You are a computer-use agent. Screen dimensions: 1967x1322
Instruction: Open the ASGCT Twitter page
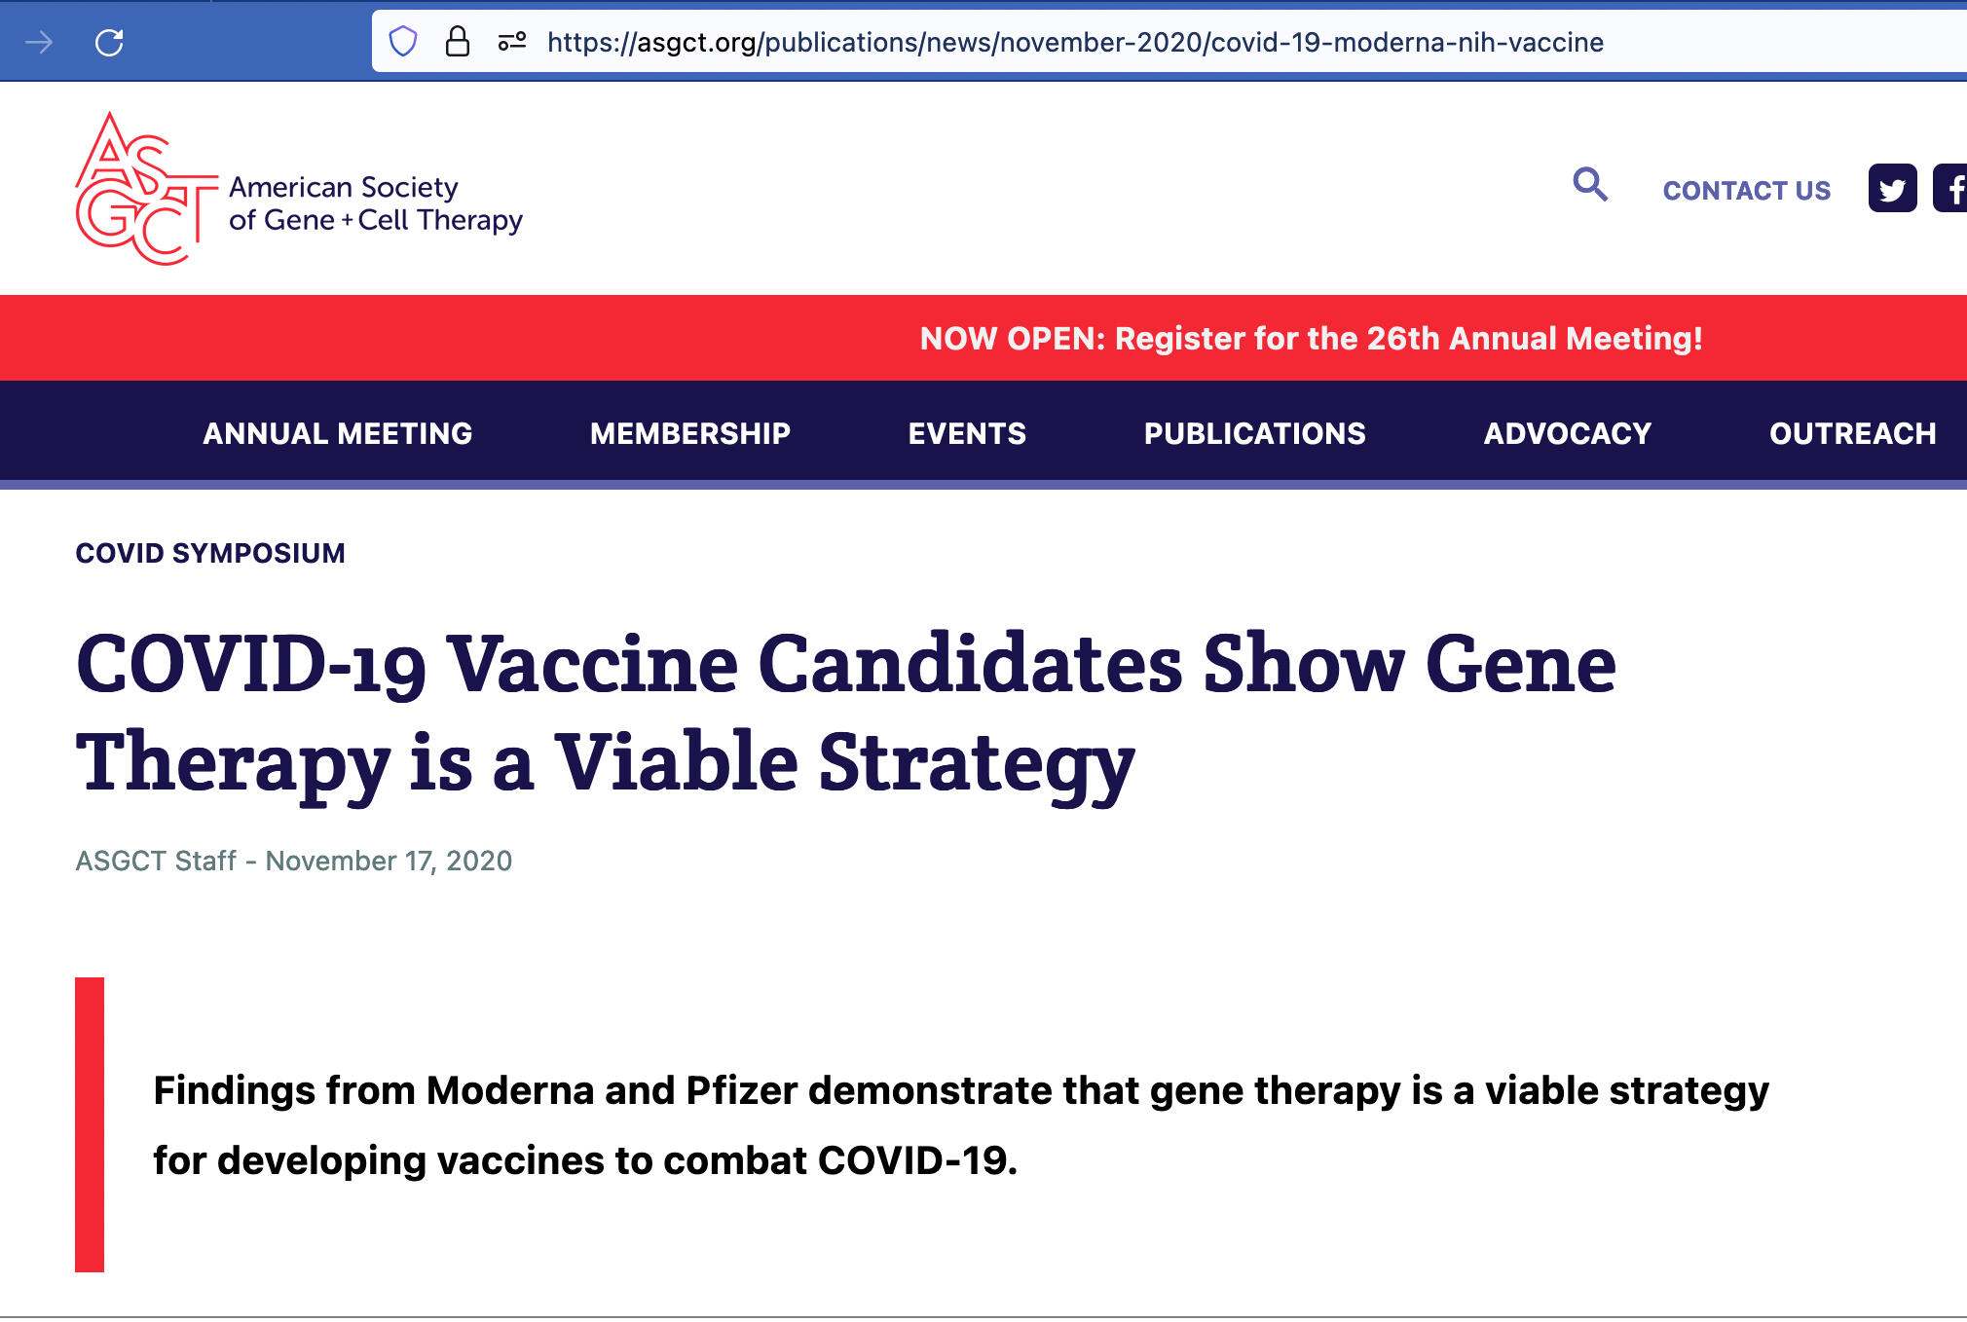pos(1891,188)
